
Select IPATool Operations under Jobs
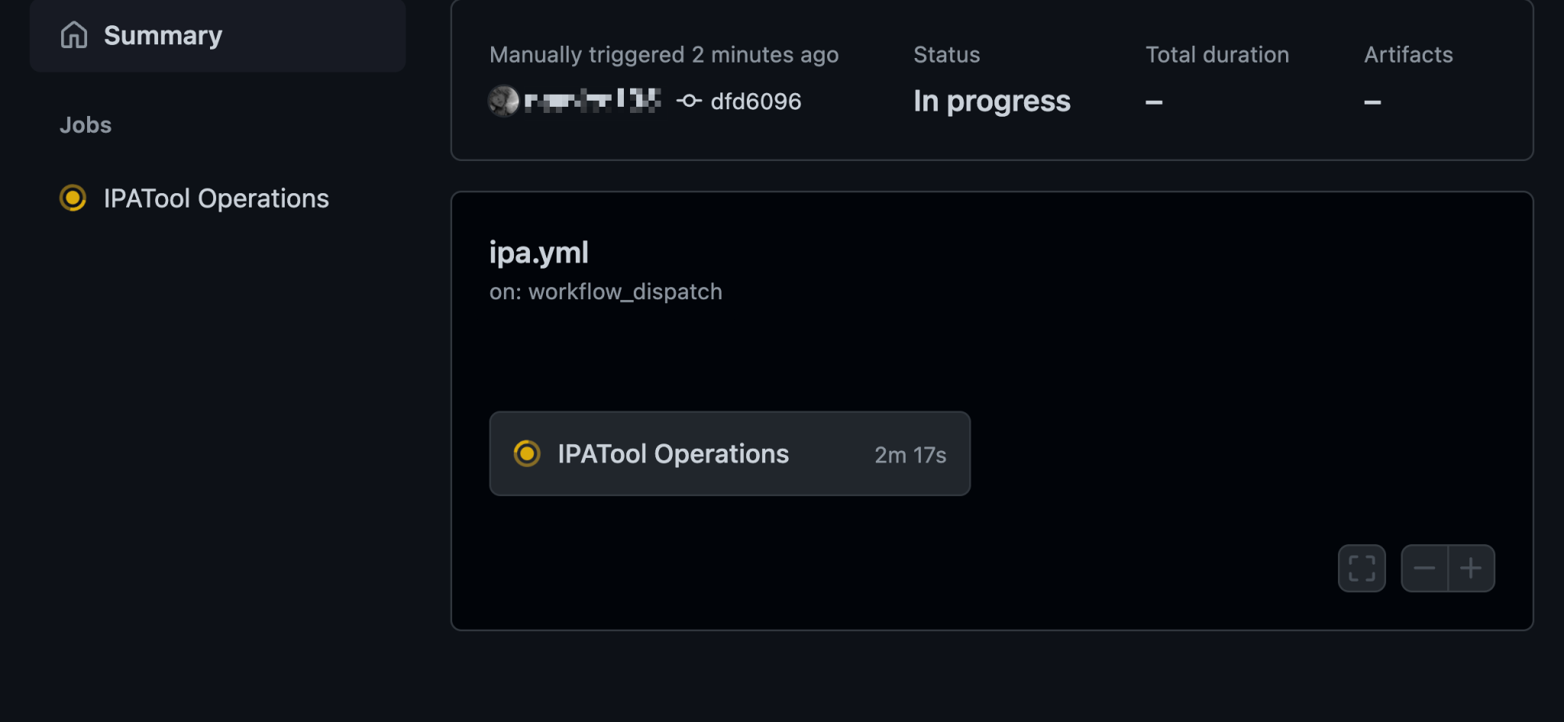coord(215,199)
